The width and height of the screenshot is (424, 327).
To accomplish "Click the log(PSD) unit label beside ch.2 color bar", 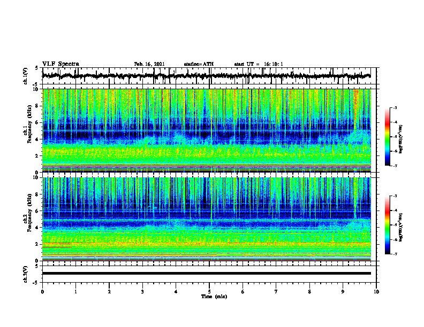I will [x=401, y=227].
